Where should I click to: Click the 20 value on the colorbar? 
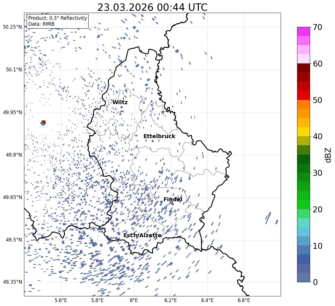[317, 209]
